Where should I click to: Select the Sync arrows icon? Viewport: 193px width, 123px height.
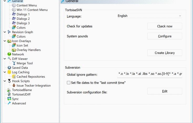(x=9, y=99)
